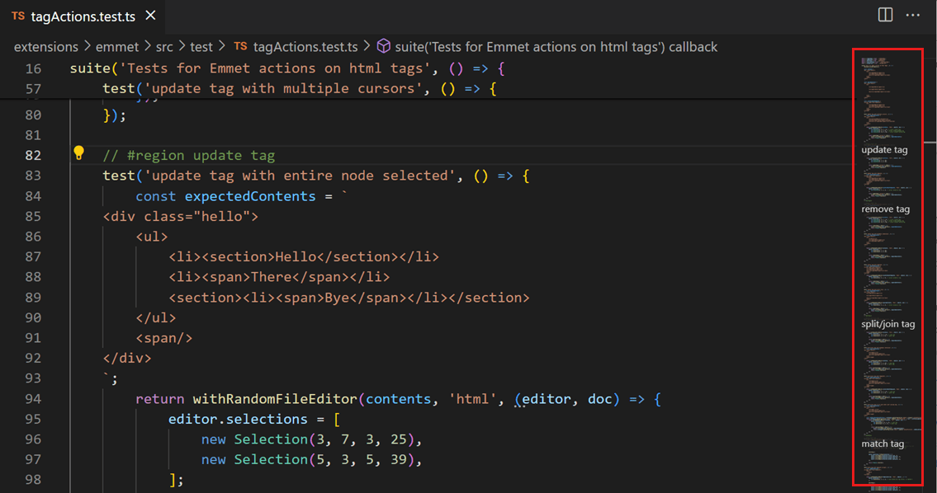
Task: Click 'update tag with entire node selected' string
Action: pyautogui.click(x=300, y=176)
